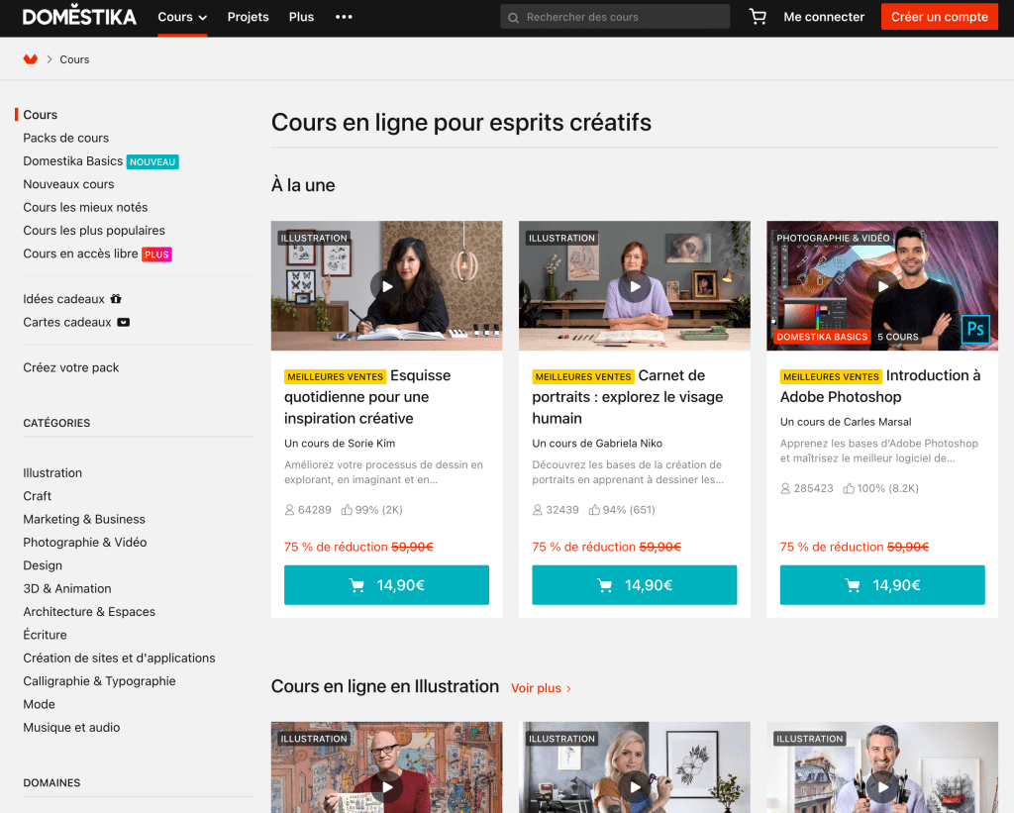Click Me connecter link
The width and height of the screenshot is (1014, 813).
824,17
